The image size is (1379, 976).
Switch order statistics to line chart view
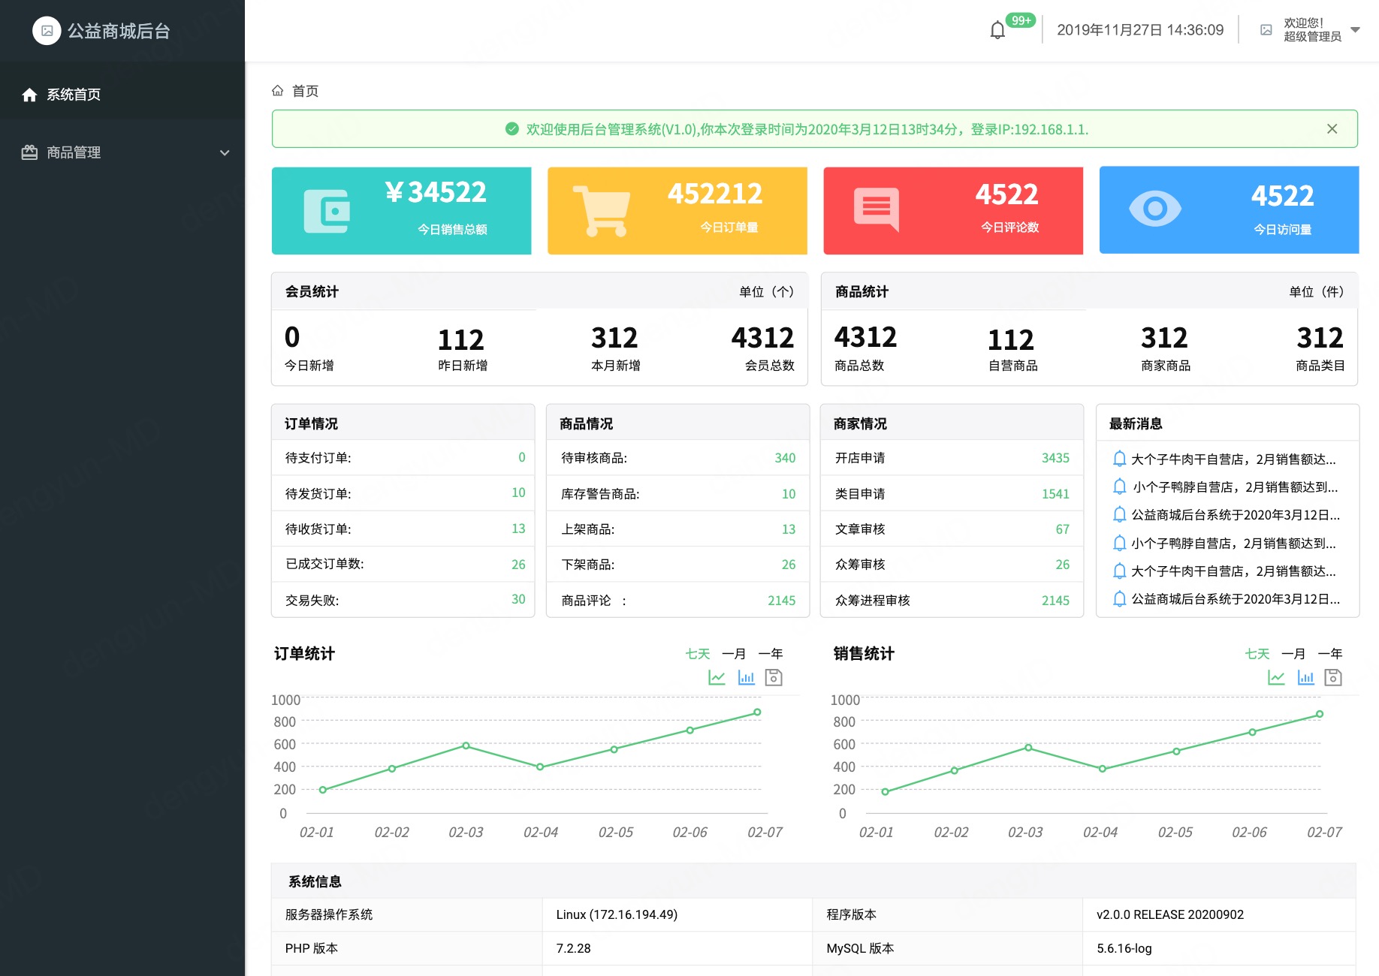pyautogui.click(x=717, y=678)
